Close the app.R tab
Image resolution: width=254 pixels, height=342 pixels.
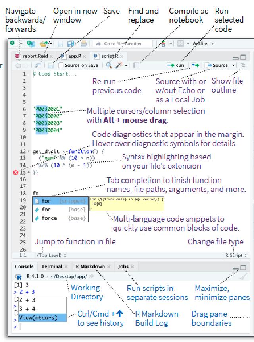pyautogui.click(x=85, y=56)
